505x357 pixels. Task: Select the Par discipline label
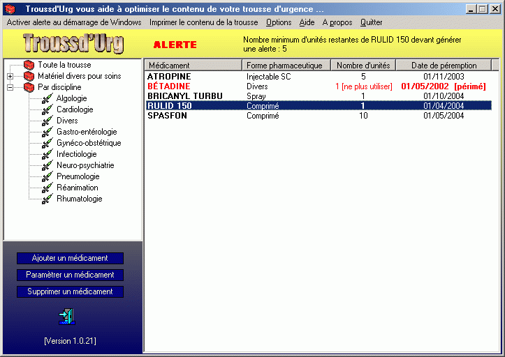tap(59, 87)
